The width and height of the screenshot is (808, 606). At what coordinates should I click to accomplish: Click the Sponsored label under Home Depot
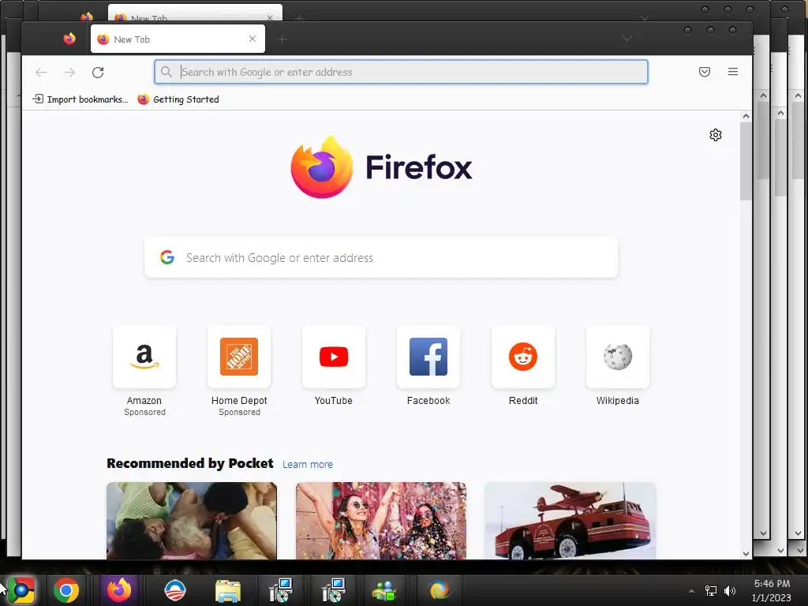pyautogui.click(x=240, y=412)
